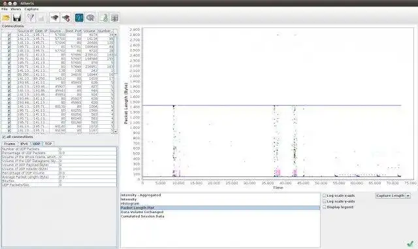This screenshot has height=249, width=418.
Task: Switch to the Frame tab
Action: [x=10, y=144]
